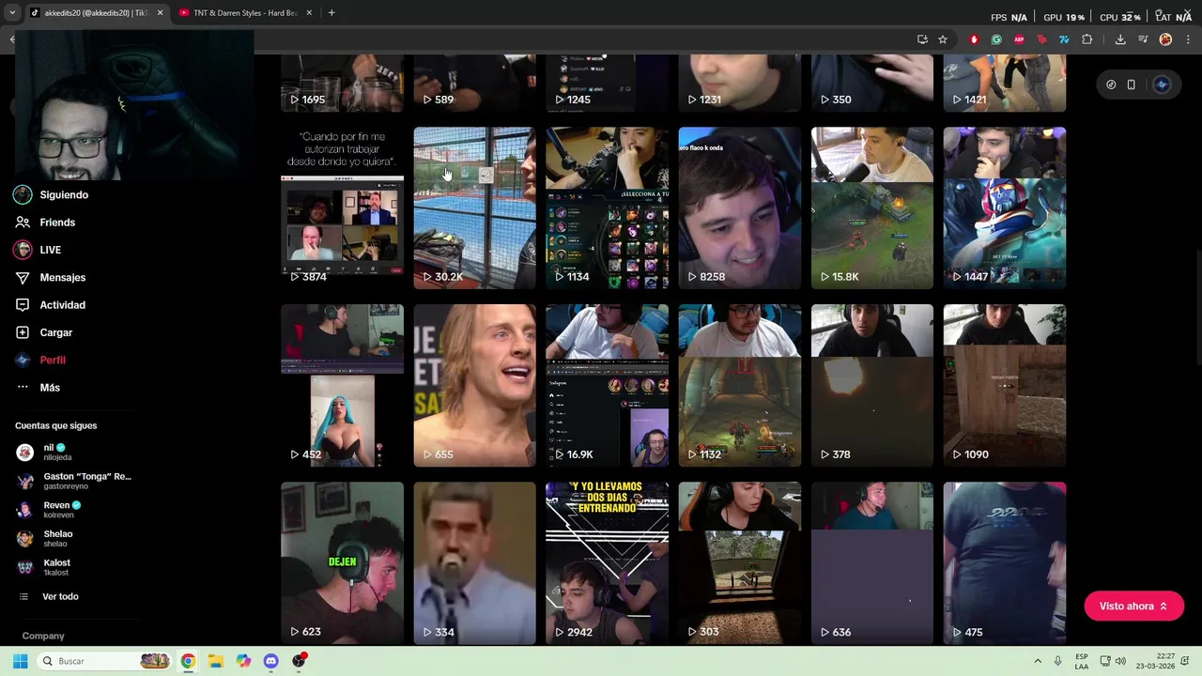Show hidden system tray icons
The image size is (1202, 676).
pos(1038,661)
